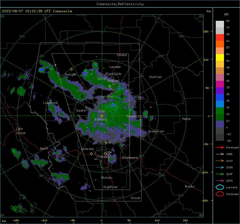Click the yellow diamond marker near RockyMH

[x=71, y=70]
